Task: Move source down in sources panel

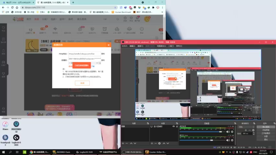Action: pyautogui.click(x=168, y=143)
